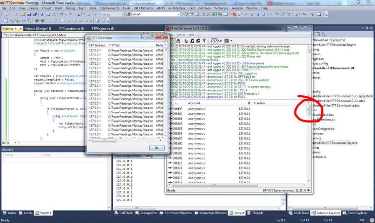The width and height of the screenshot is (375, 223).
Task: Toggle Hex display button
Action: [x=304, y=14]
